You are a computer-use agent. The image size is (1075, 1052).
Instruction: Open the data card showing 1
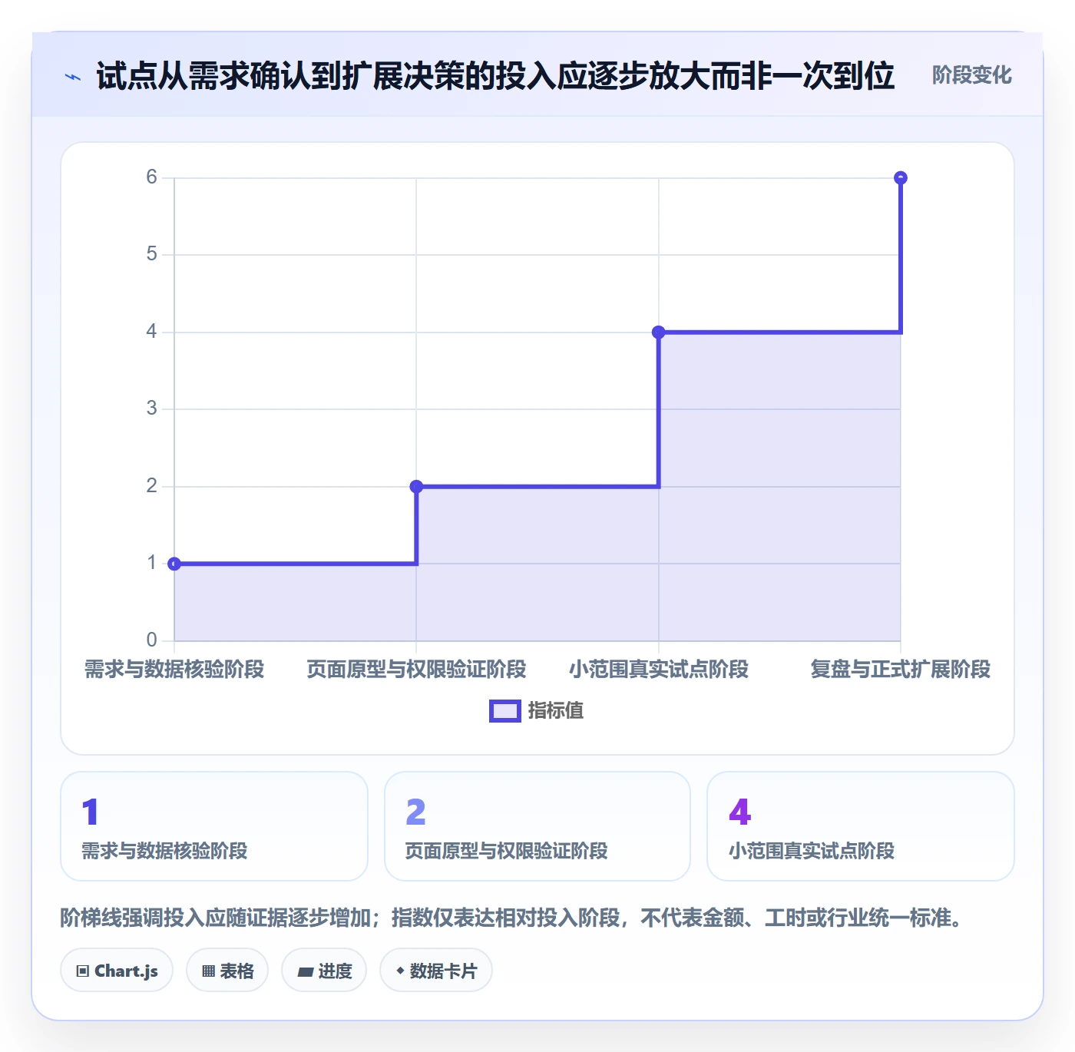coord(214,826)
